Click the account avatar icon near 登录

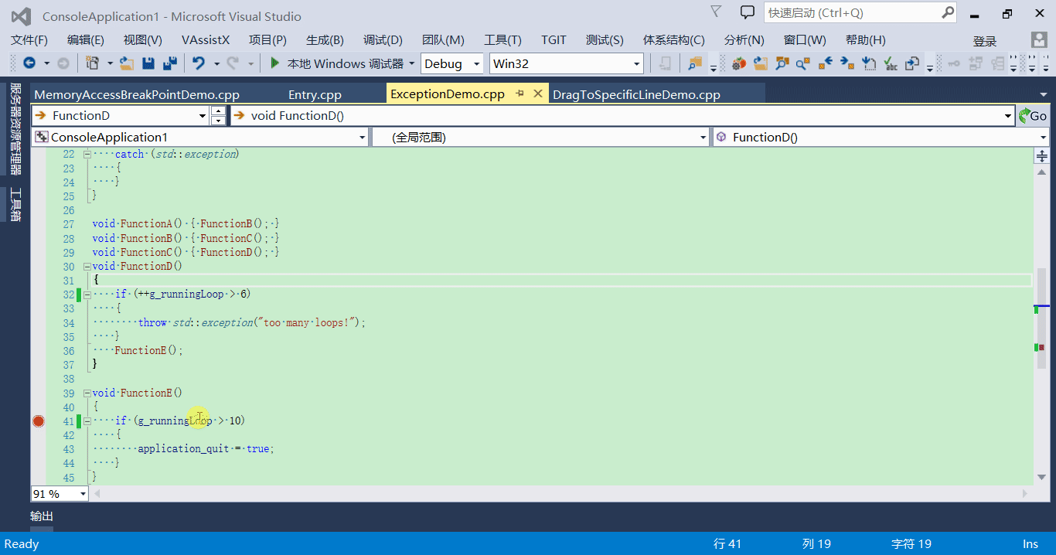click(1039, 40)
